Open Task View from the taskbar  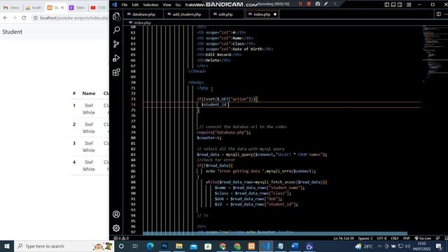[135, 246]
